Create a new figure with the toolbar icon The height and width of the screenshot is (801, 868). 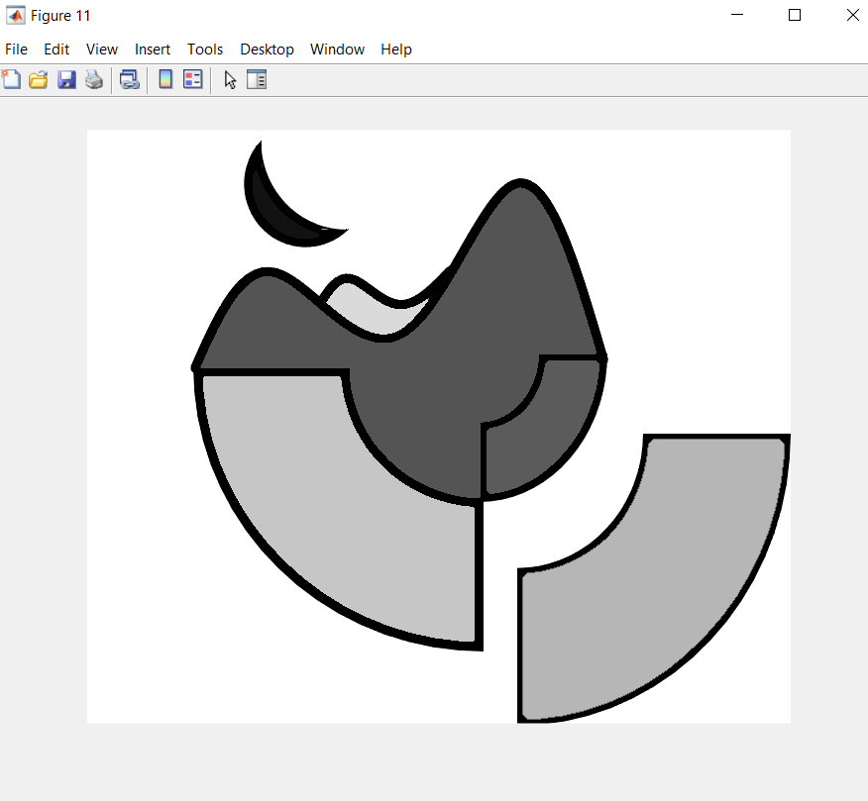click(11, 79)
